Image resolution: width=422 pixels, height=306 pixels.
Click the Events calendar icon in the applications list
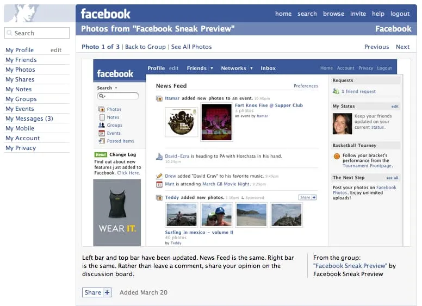[102, 133]
